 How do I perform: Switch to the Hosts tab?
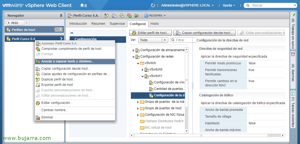155,24
